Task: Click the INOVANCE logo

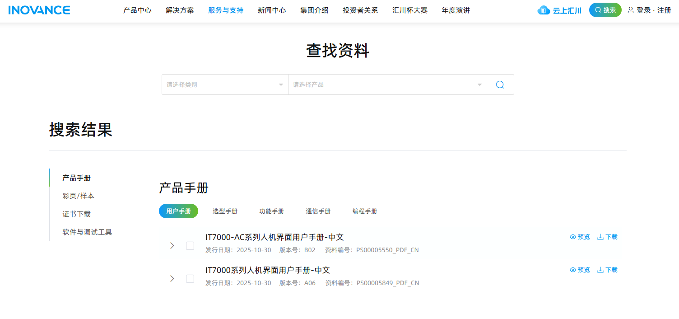Action: pos(39,10)
